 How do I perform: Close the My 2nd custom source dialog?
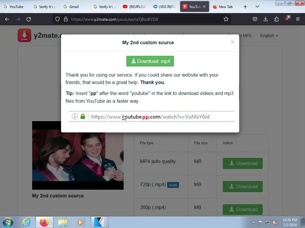[x=232, y=42]
